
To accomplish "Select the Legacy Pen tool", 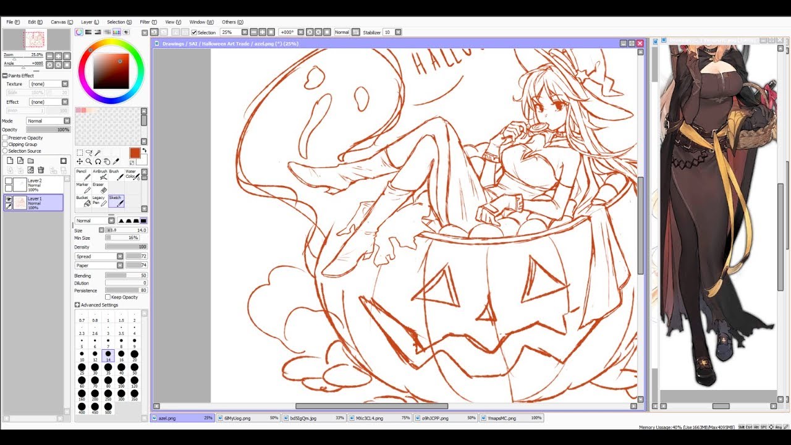I will tap(100, 201).
